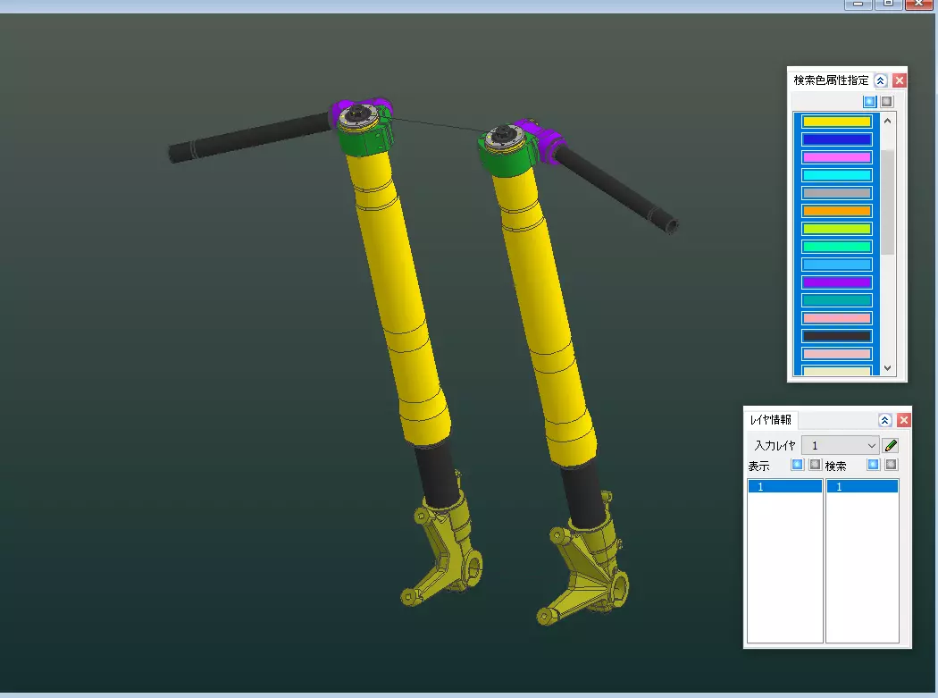Select layer 1 in the 検索 list
This screenshot has width=938, height=698.
(862, 487)
